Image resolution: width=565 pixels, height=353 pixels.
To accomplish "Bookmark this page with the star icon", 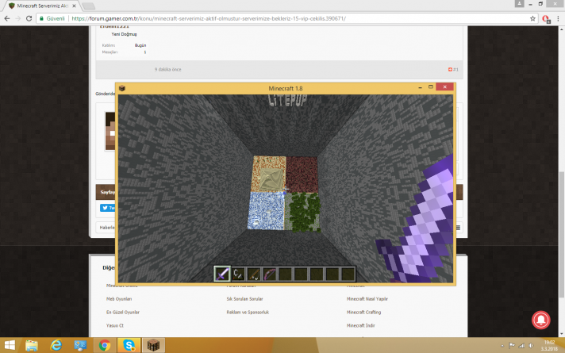I will 532,18.
